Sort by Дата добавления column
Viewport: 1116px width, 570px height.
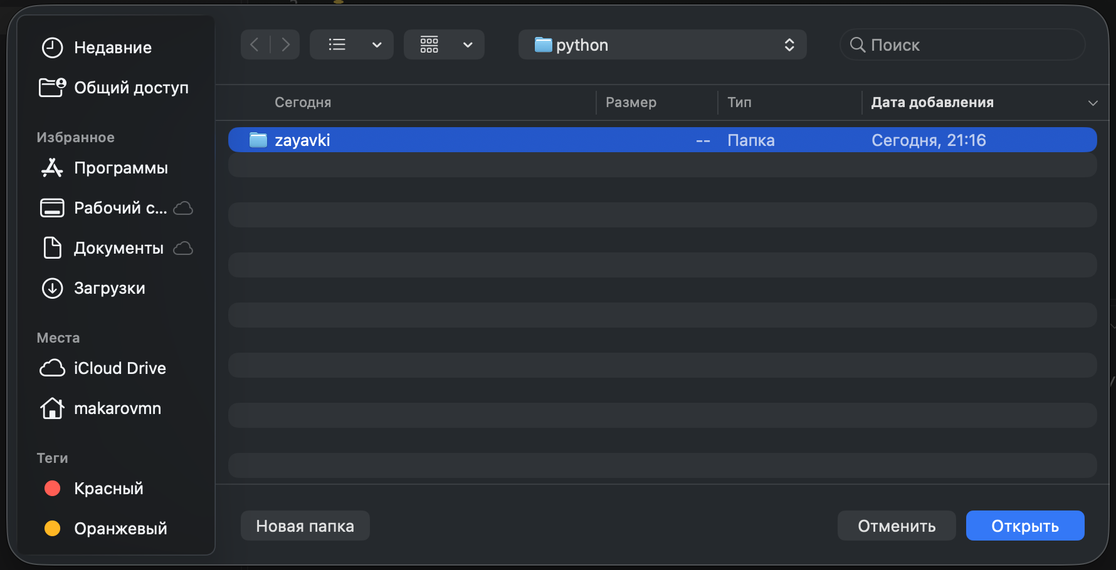(x=932, y=102)
